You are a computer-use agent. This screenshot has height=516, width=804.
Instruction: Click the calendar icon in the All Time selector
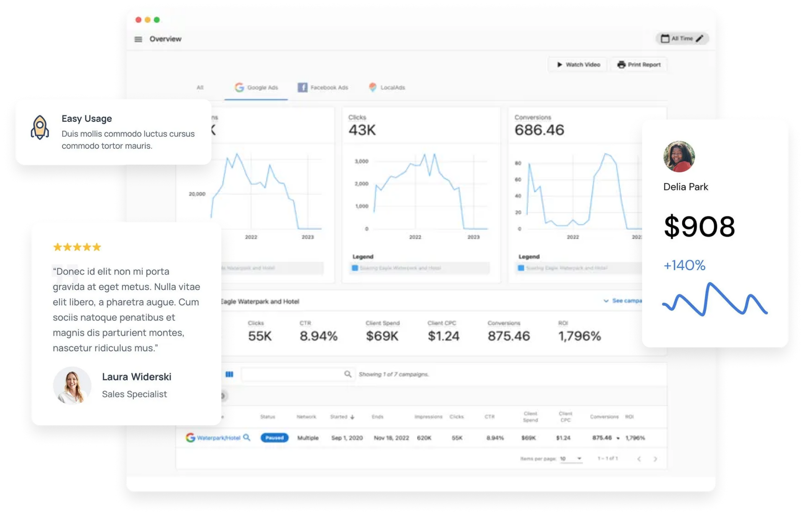(x=666, y=38)
